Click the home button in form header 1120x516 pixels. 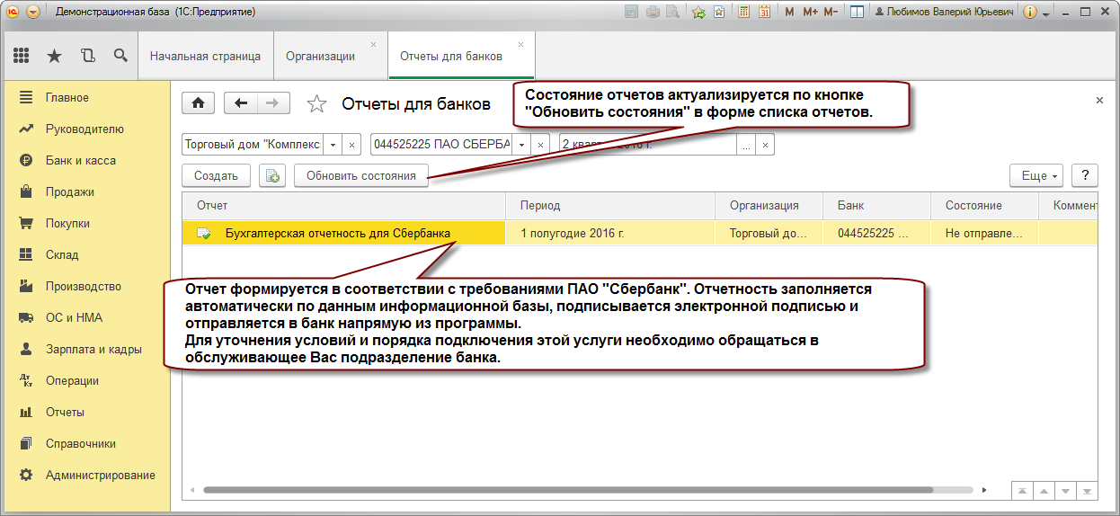pos(198,103)
